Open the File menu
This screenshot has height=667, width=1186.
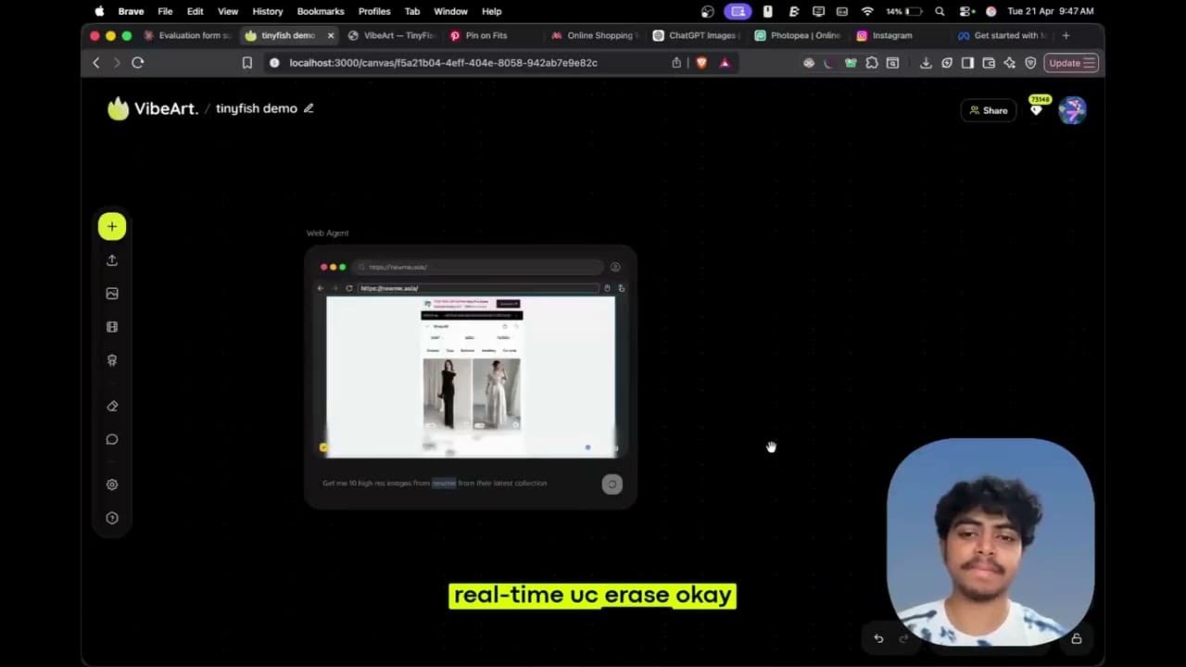click(165, 11)
